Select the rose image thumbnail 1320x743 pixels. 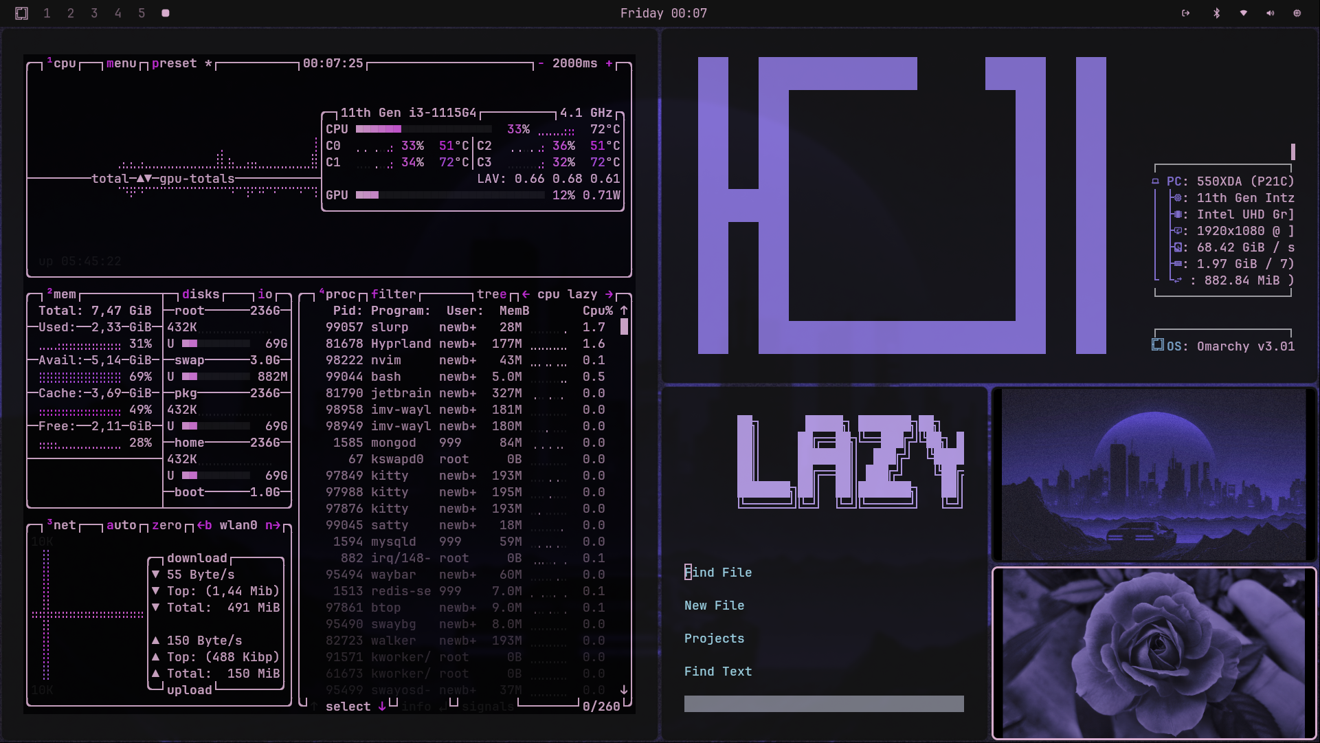click(1154, 653)
